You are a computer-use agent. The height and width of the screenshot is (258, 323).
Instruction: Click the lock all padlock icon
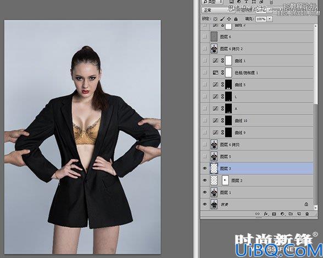click(x=236, y=19)
